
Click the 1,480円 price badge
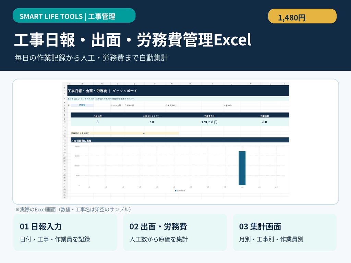click(302, 16)
